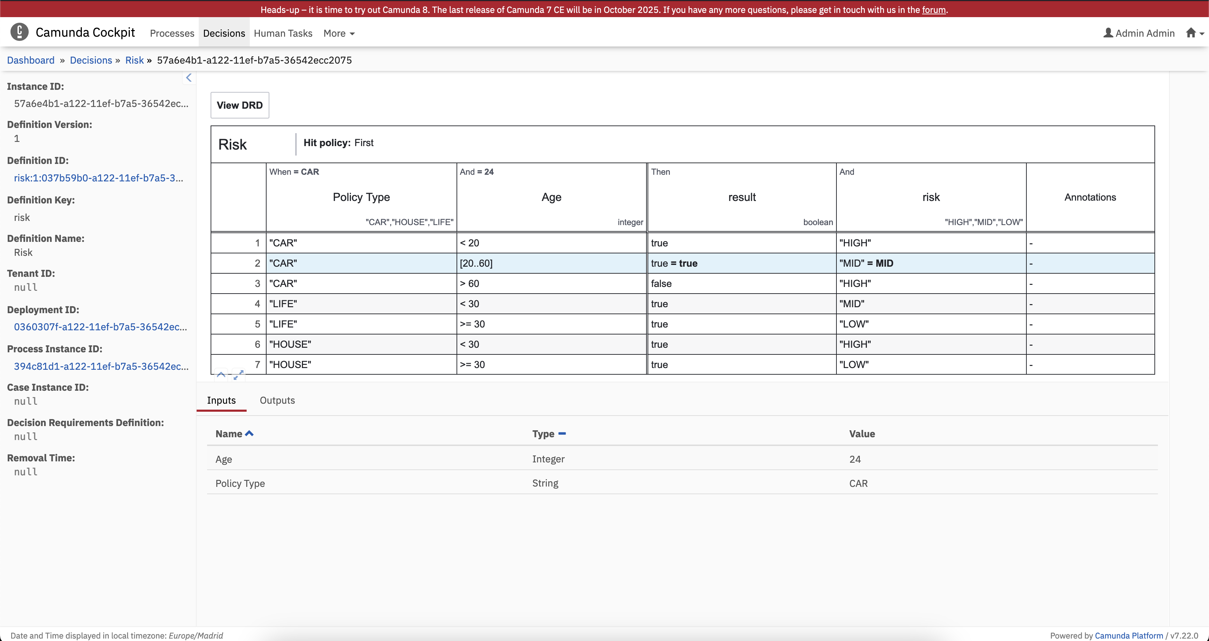
Task: Open the forum link in banner
Action: tap(933, 9)
